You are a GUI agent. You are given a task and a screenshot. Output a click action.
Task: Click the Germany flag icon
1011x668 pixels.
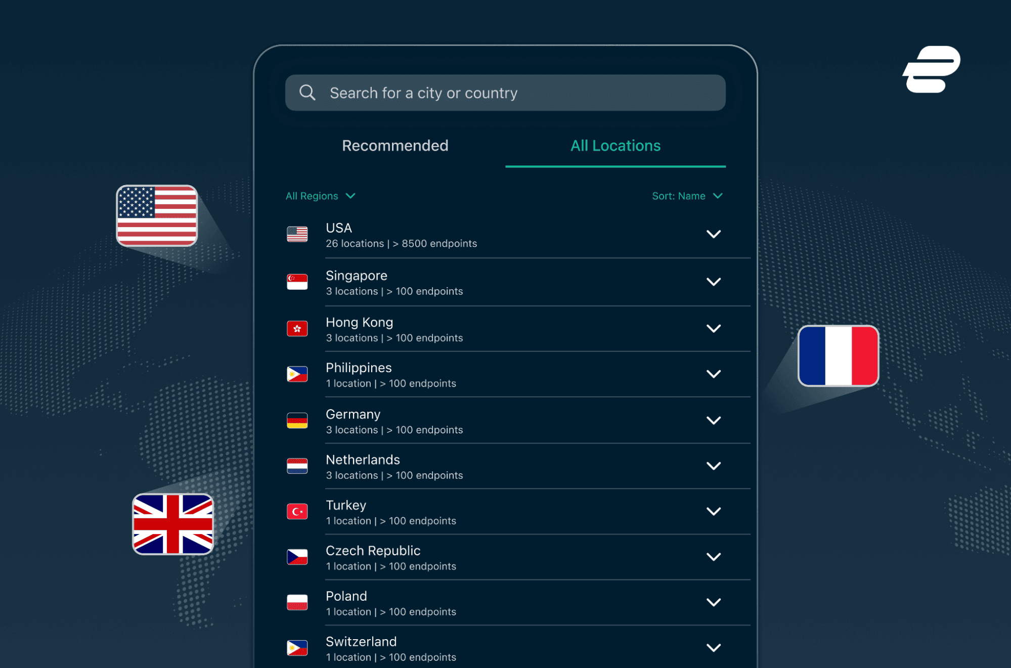[297, 420]
